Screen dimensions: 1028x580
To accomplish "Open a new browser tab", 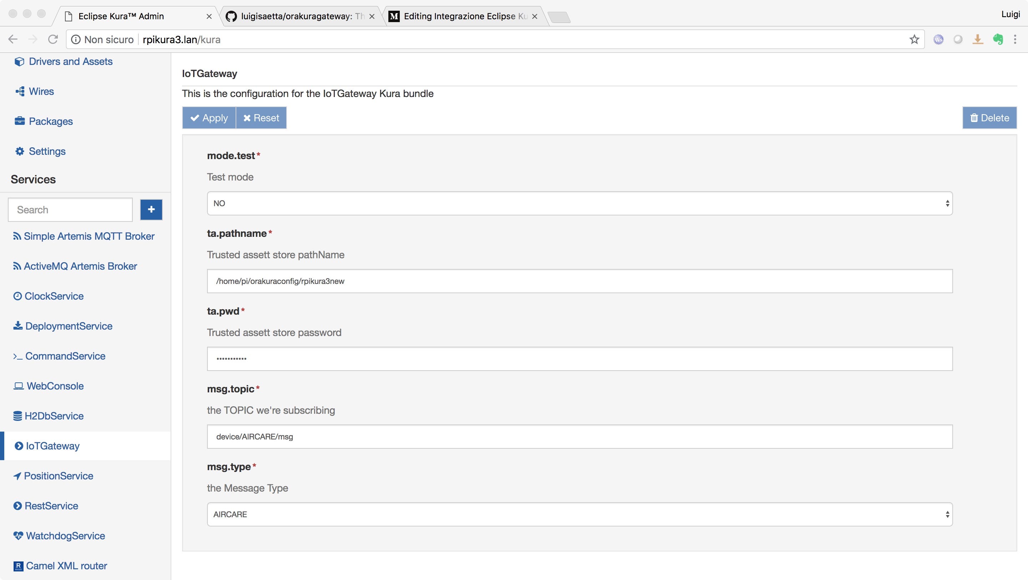I will 559,17.
